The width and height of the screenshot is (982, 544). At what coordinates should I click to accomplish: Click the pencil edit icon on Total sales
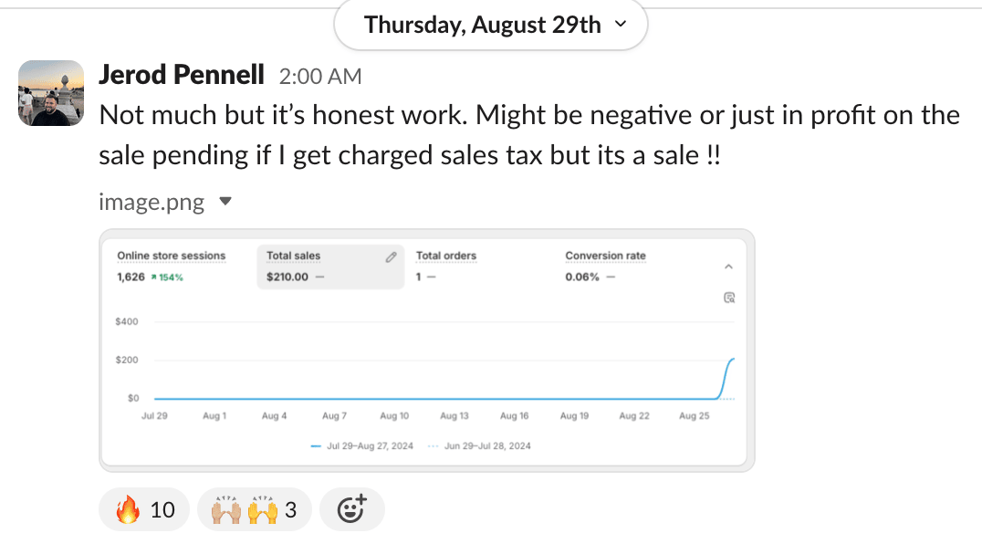[x=392, y=257]
